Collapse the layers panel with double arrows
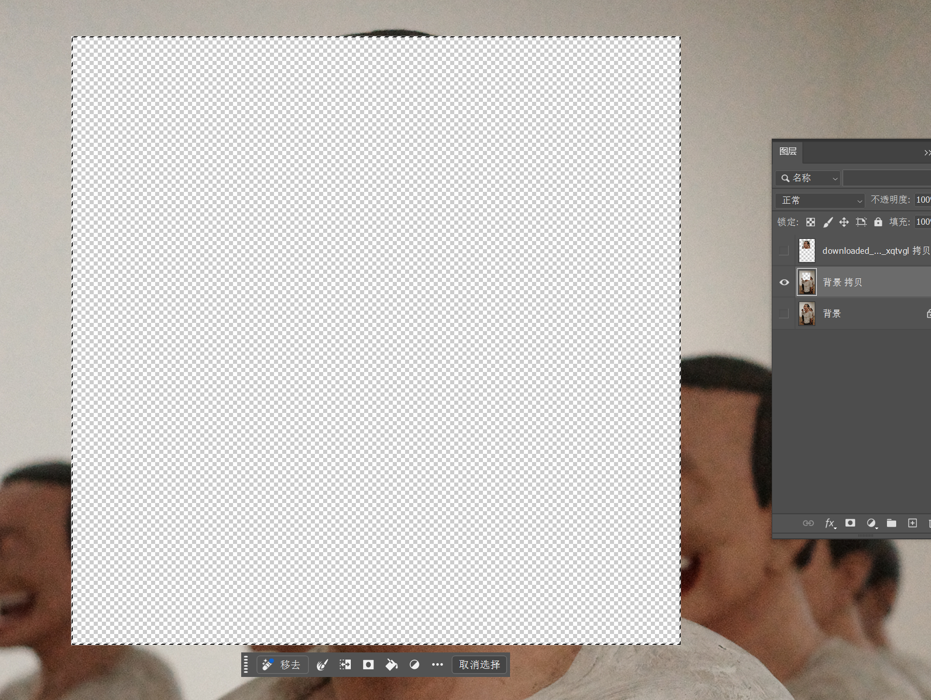This screenshot has height=700, width=931. tap(926, 152)
